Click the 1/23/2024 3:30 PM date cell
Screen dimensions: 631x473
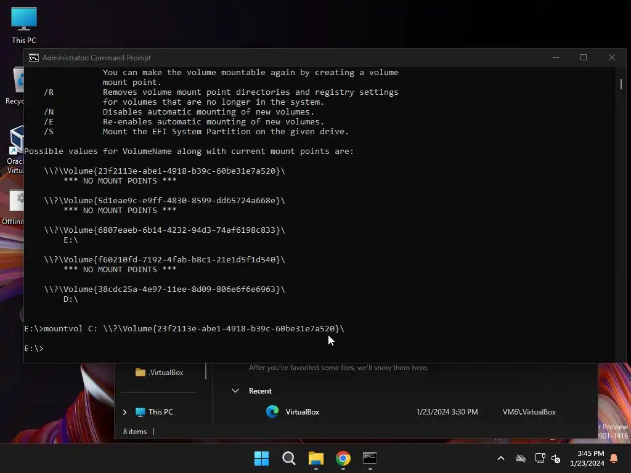tap(447, 412)
